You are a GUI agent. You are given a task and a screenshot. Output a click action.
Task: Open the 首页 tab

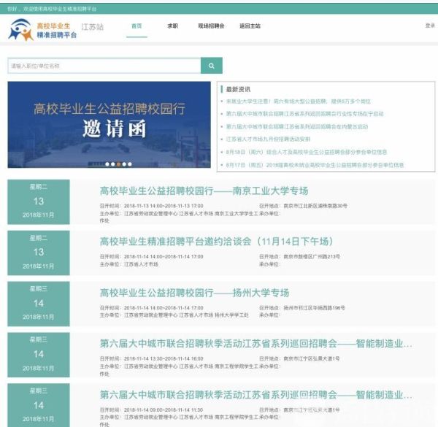tap(136, 26)
